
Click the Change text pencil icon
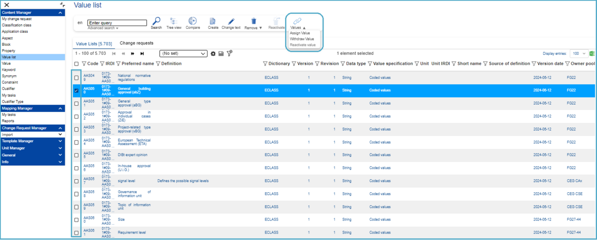[230, 21]
